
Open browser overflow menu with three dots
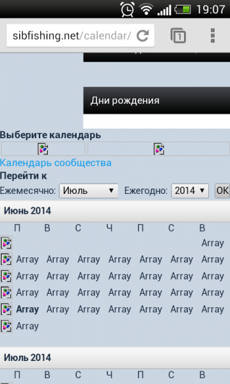click(213, 36)
